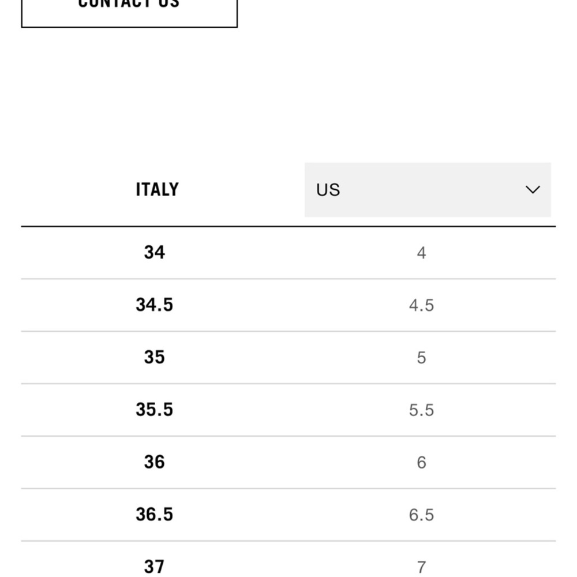Click US size 6.5 value

point(421,515)
